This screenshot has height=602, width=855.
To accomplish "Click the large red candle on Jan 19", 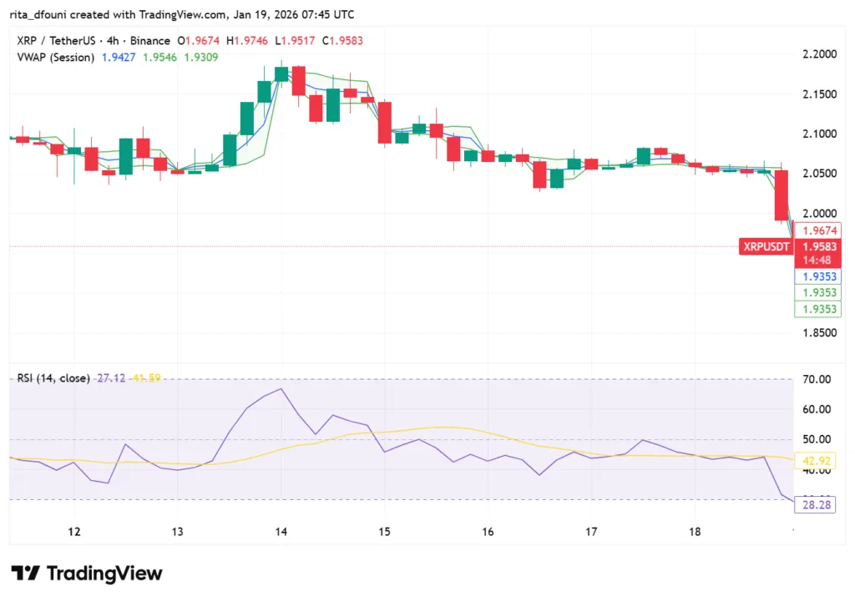I will (782, 195).
